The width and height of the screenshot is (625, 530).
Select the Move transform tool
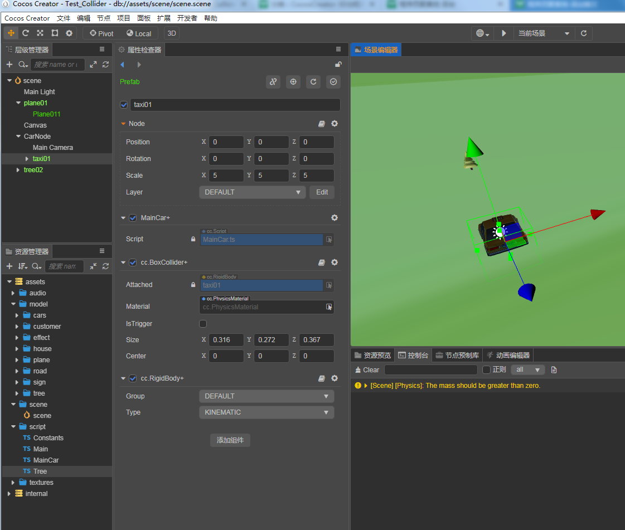pyautogui.click(x=11, y=33)
